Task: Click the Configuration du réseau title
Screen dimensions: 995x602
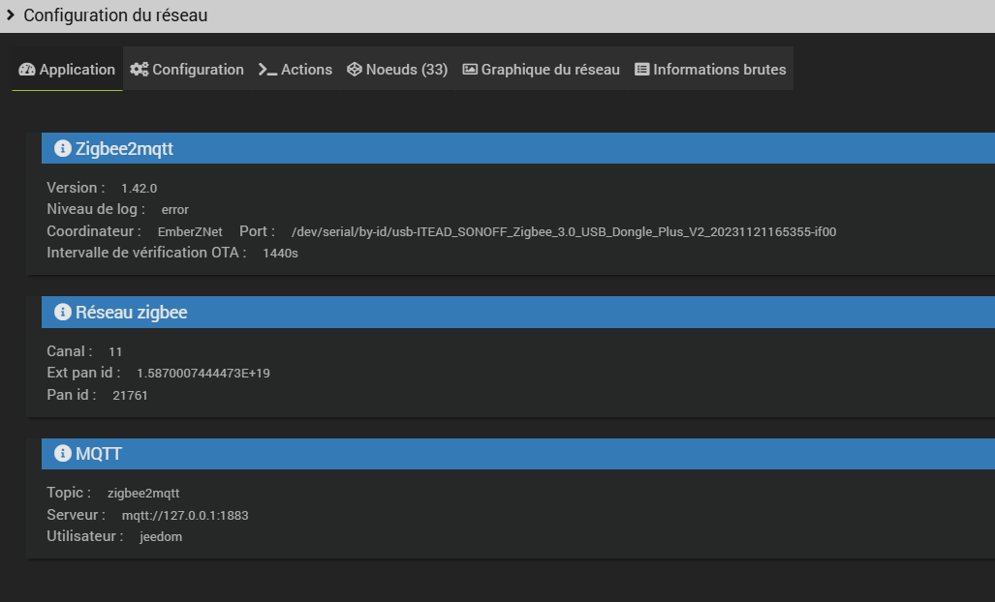Action: [115, 15]
